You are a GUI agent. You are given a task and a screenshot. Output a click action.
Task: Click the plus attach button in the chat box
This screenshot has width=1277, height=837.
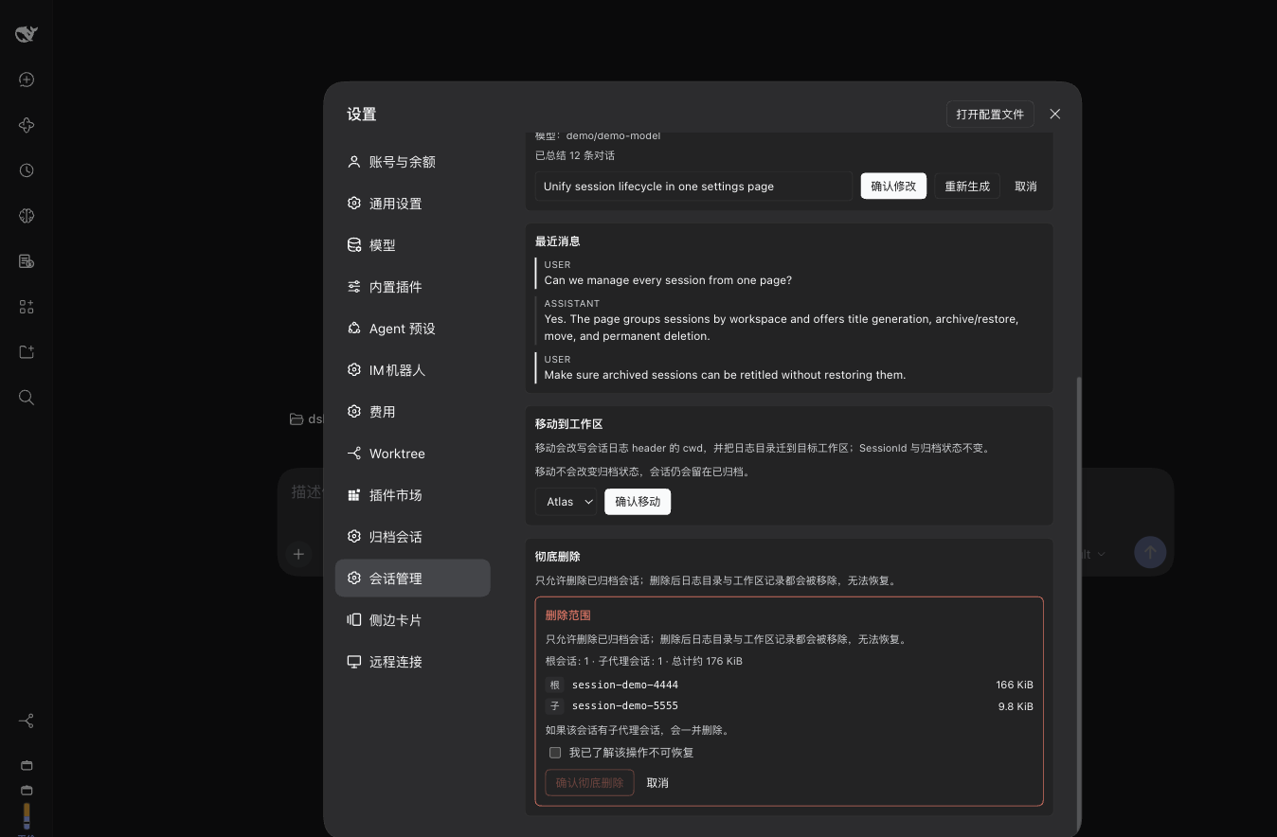pos(298,554)
